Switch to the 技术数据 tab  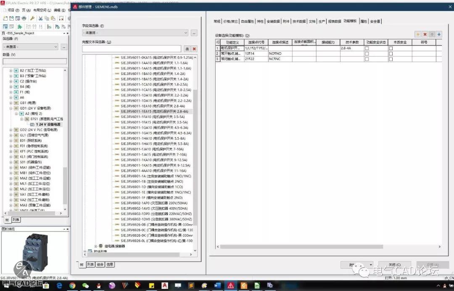pos(299,21)
